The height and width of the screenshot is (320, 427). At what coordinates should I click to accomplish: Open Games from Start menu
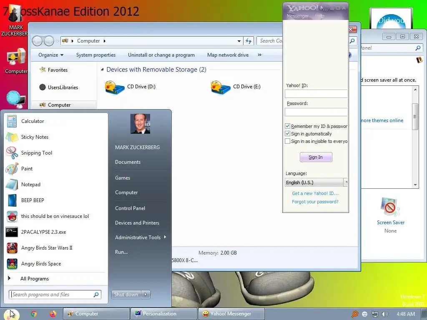[x=123, y=178]
